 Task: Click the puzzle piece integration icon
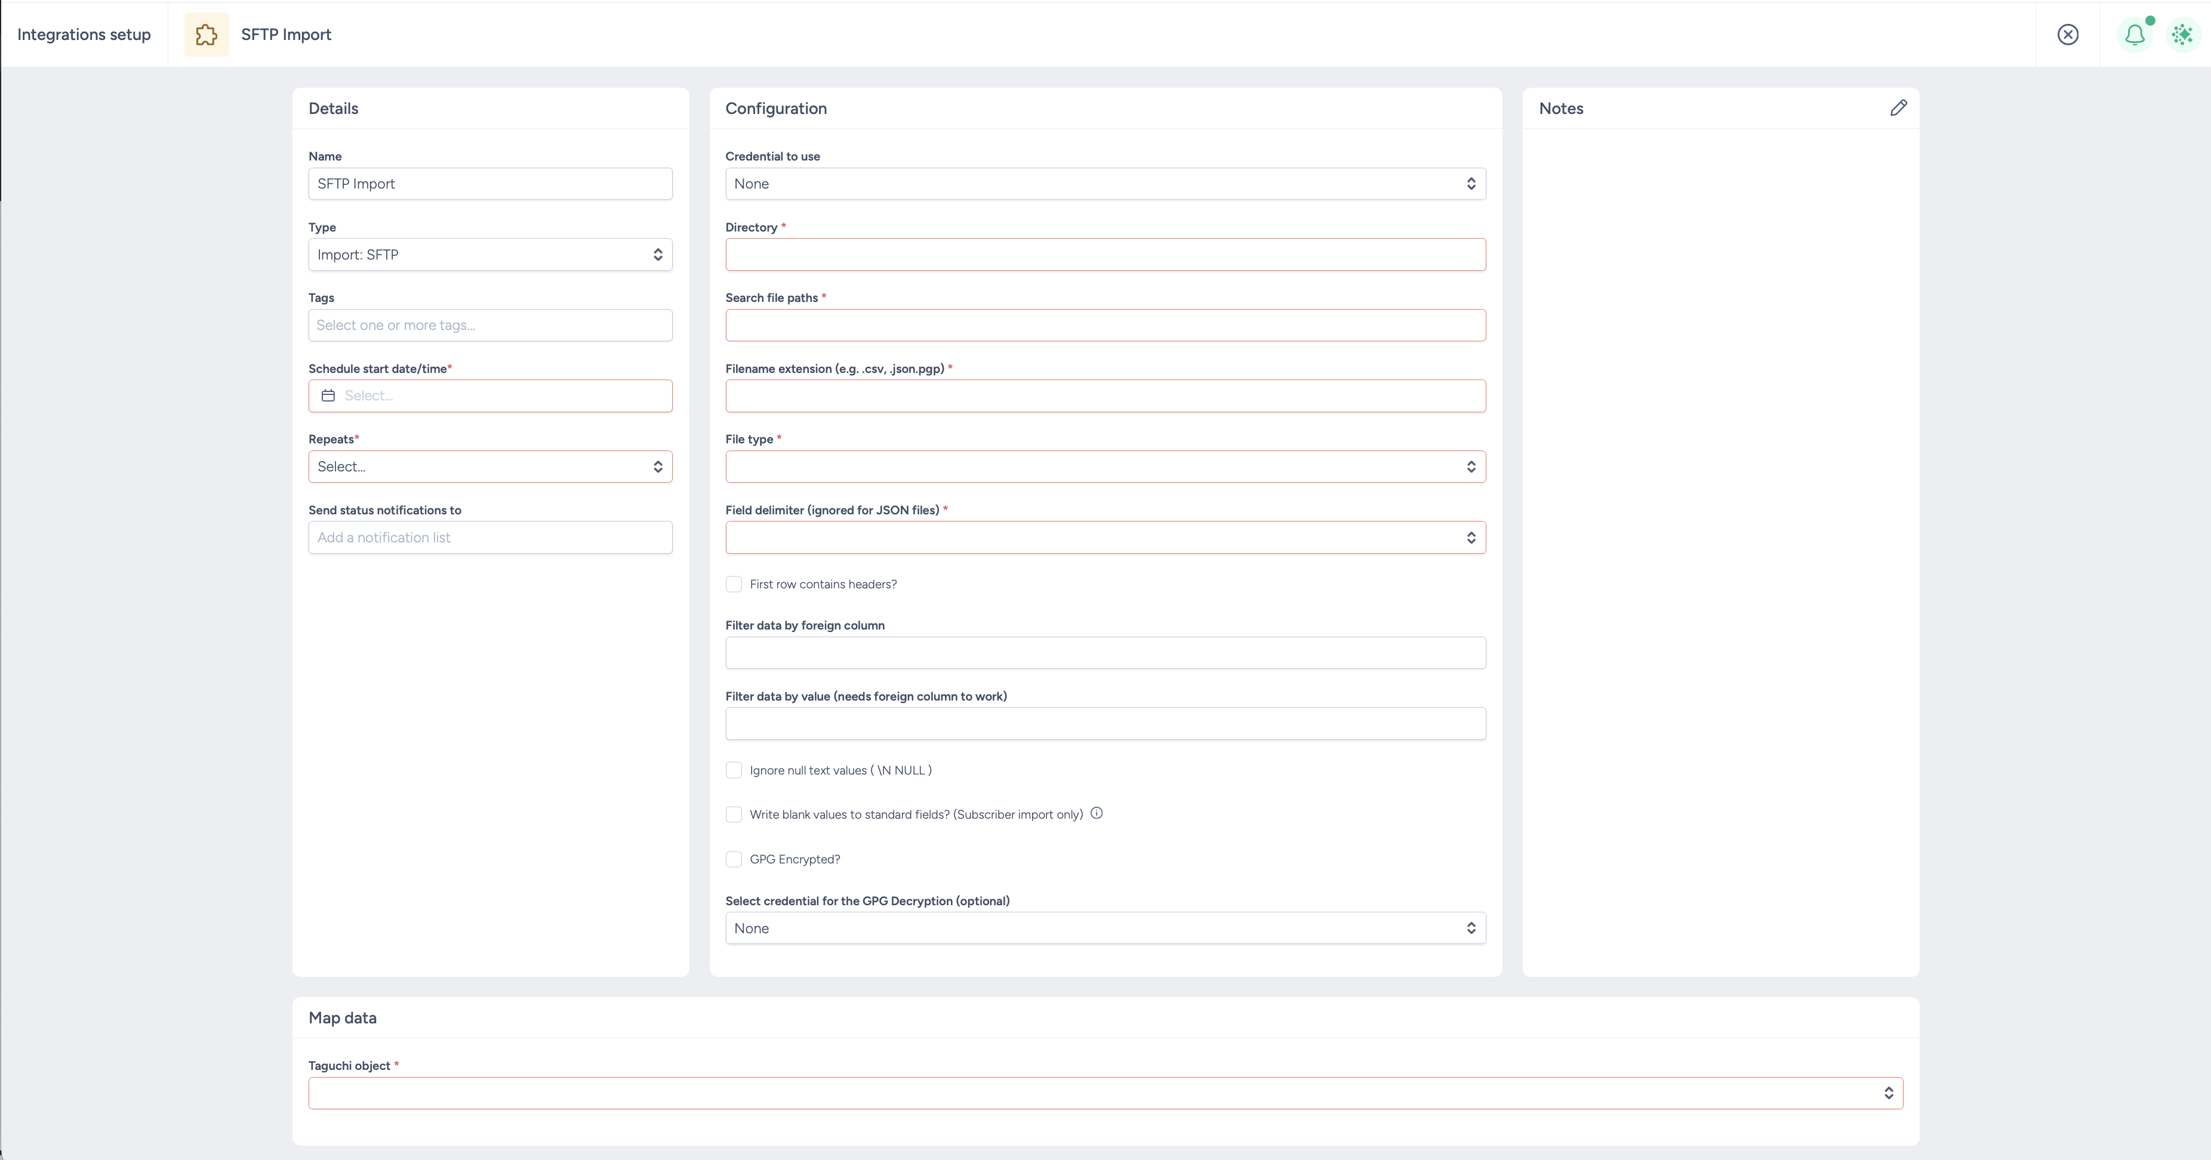tap(206, 35)
